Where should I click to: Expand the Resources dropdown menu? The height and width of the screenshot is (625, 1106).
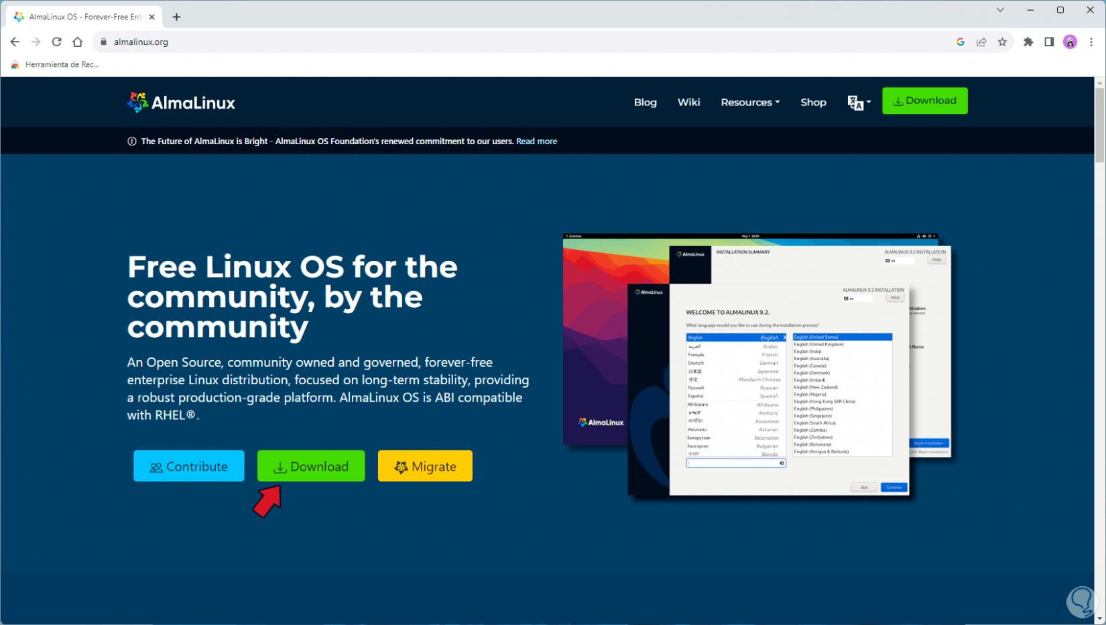tap(750, 102)
